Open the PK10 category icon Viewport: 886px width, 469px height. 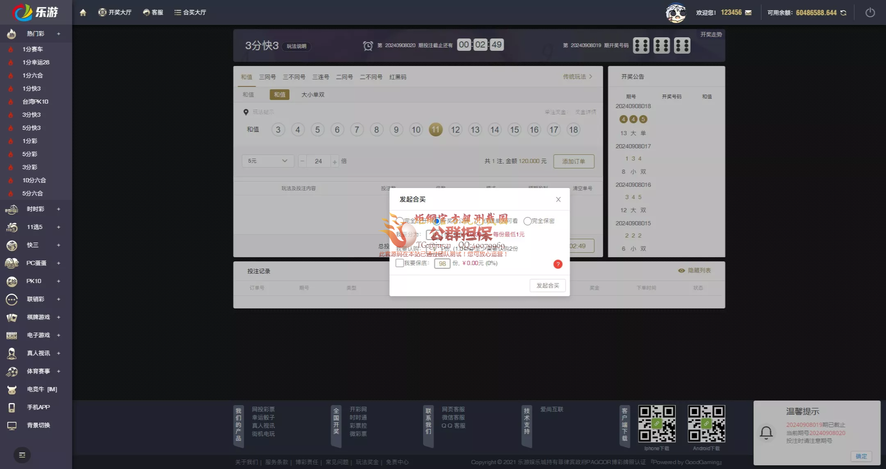tap(11, 281)
